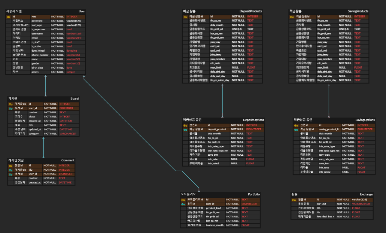Click the foreign key icon beside saving_product_id
The width and height of the screenshot is (386, 233).
coord(296,130)
